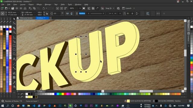Select the Artistic Media tool

coord(14,41)
